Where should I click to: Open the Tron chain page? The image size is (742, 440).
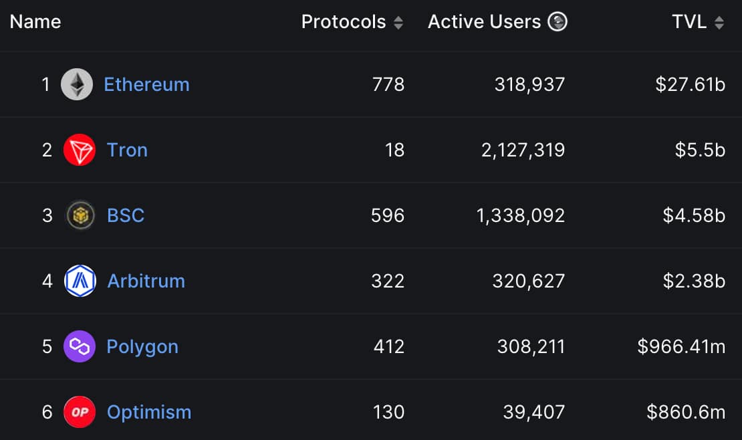coord(127,150)
